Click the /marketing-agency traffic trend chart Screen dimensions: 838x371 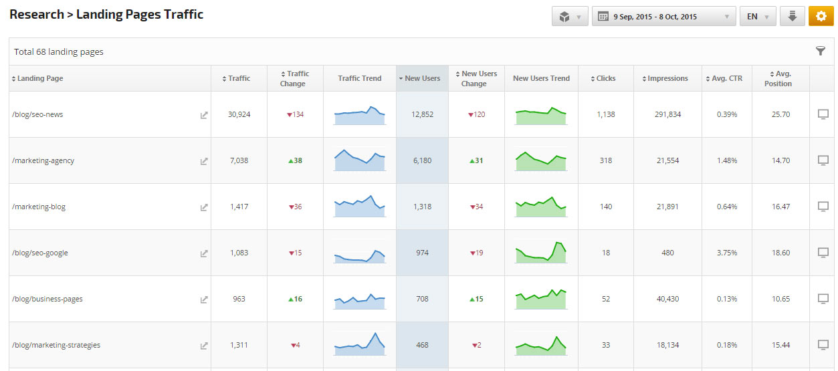[x=360, y=161]
